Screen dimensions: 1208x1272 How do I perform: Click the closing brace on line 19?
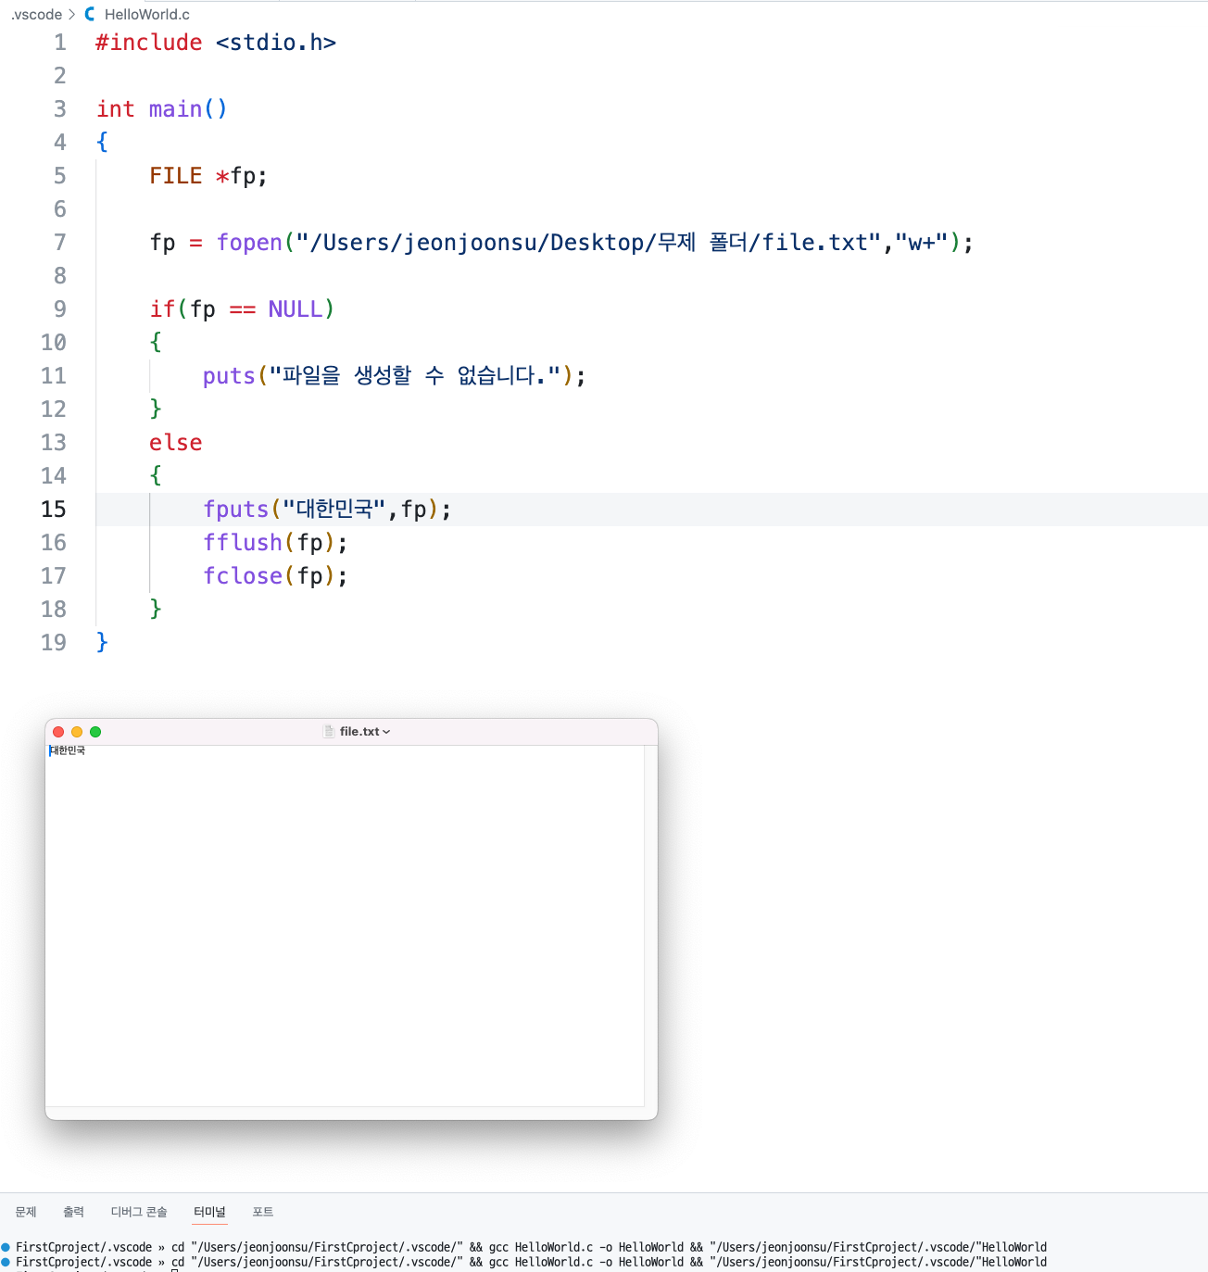(x=102, y=643)
